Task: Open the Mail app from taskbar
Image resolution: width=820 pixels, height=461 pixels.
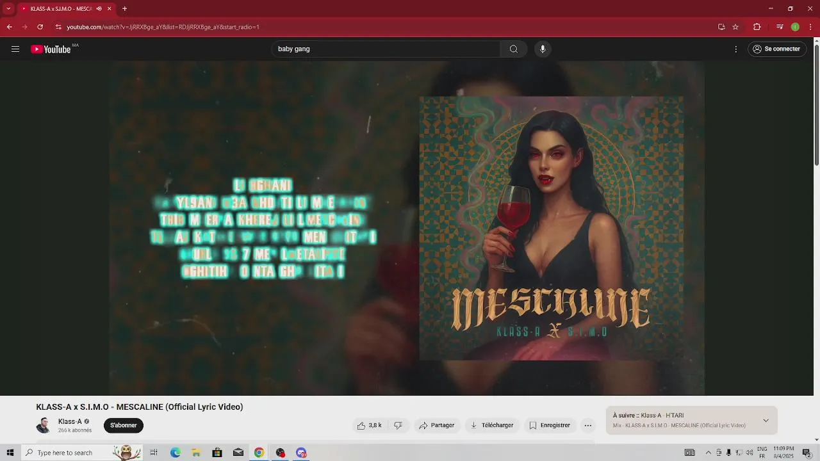Action: pyautogui.click(x=238, y=453)
